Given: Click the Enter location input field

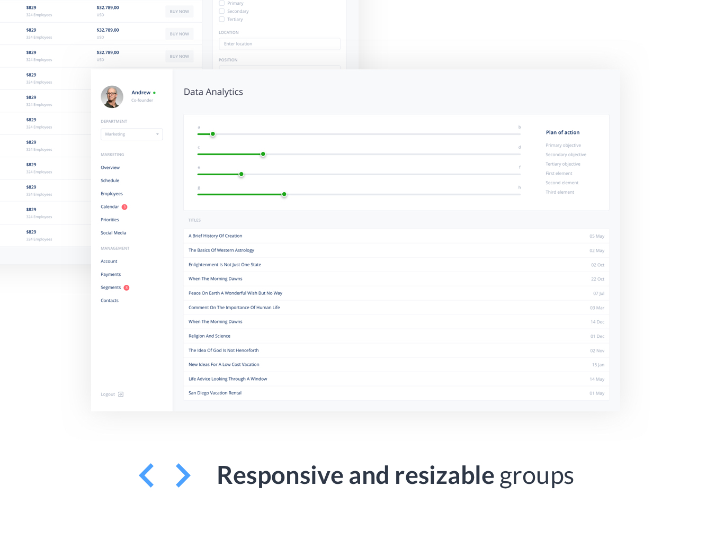Looking at the screenshot, I should point(279,44).
